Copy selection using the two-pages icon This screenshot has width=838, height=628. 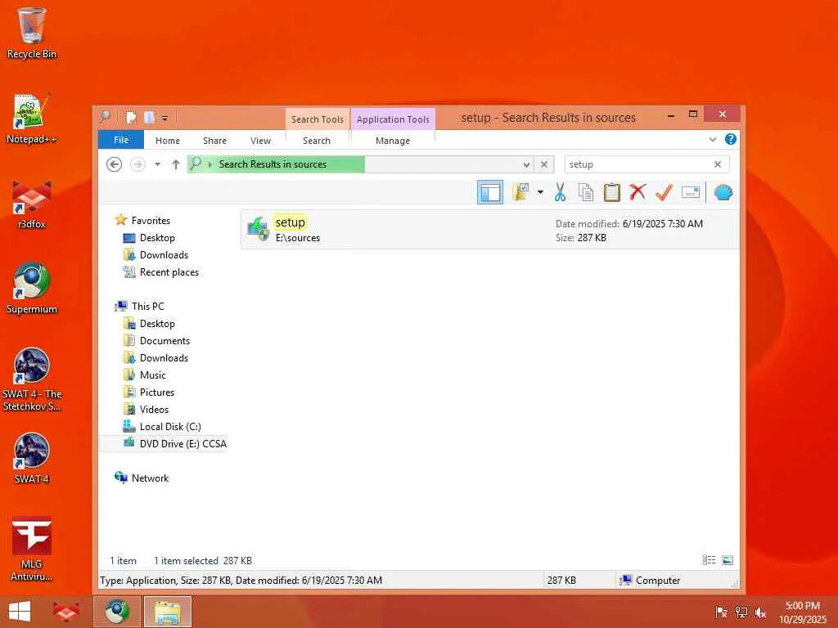click(586, 192)
